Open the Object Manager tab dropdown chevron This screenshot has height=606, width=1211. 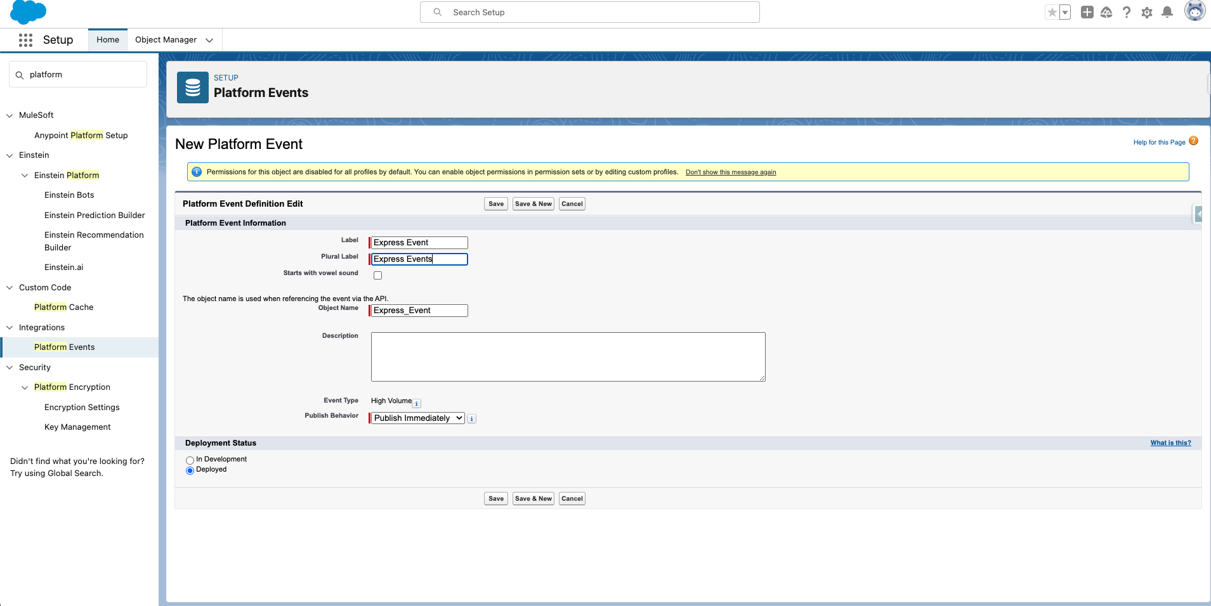click(209, 40)
